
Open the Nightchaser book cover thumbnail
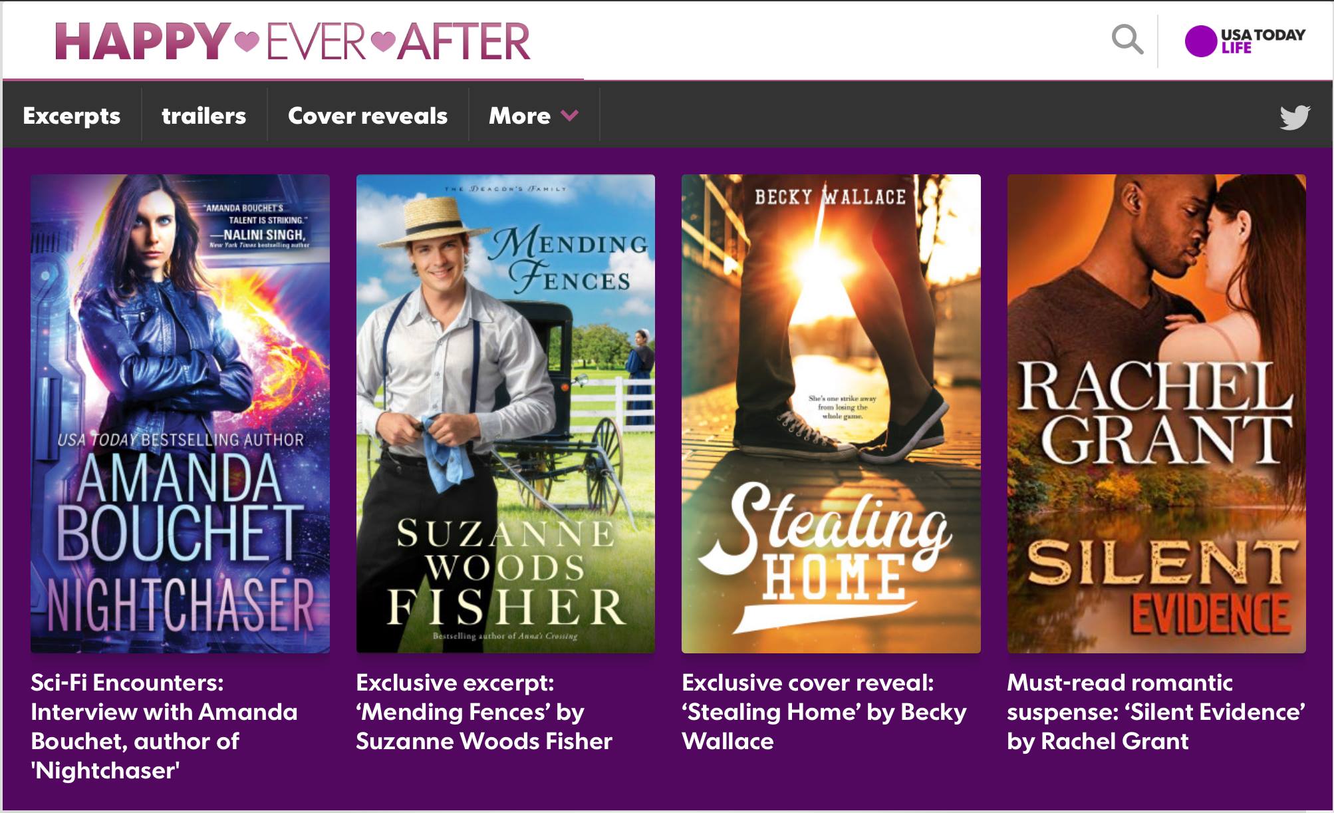[x=180, y=413]
